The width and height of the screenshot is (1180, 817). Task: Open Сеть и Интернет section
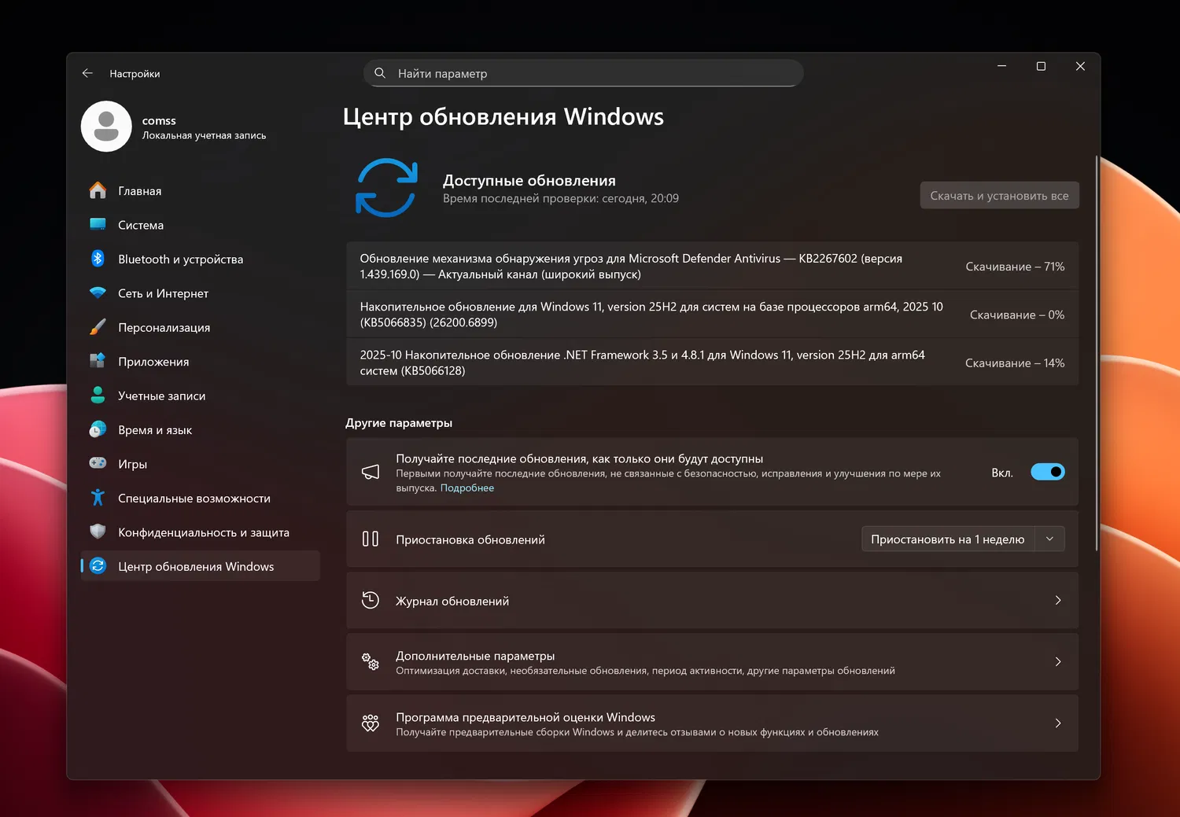tap(201, 293)
